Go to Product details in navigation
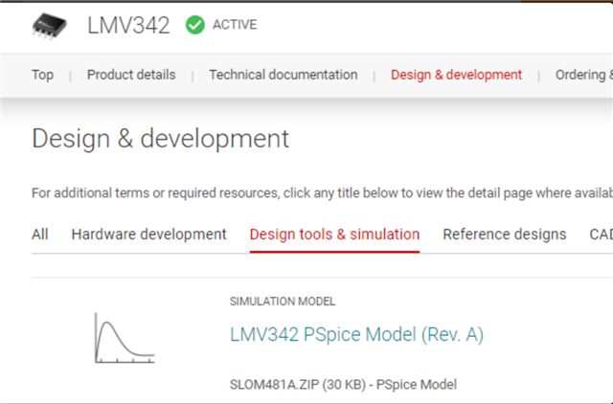 point(131,75)
